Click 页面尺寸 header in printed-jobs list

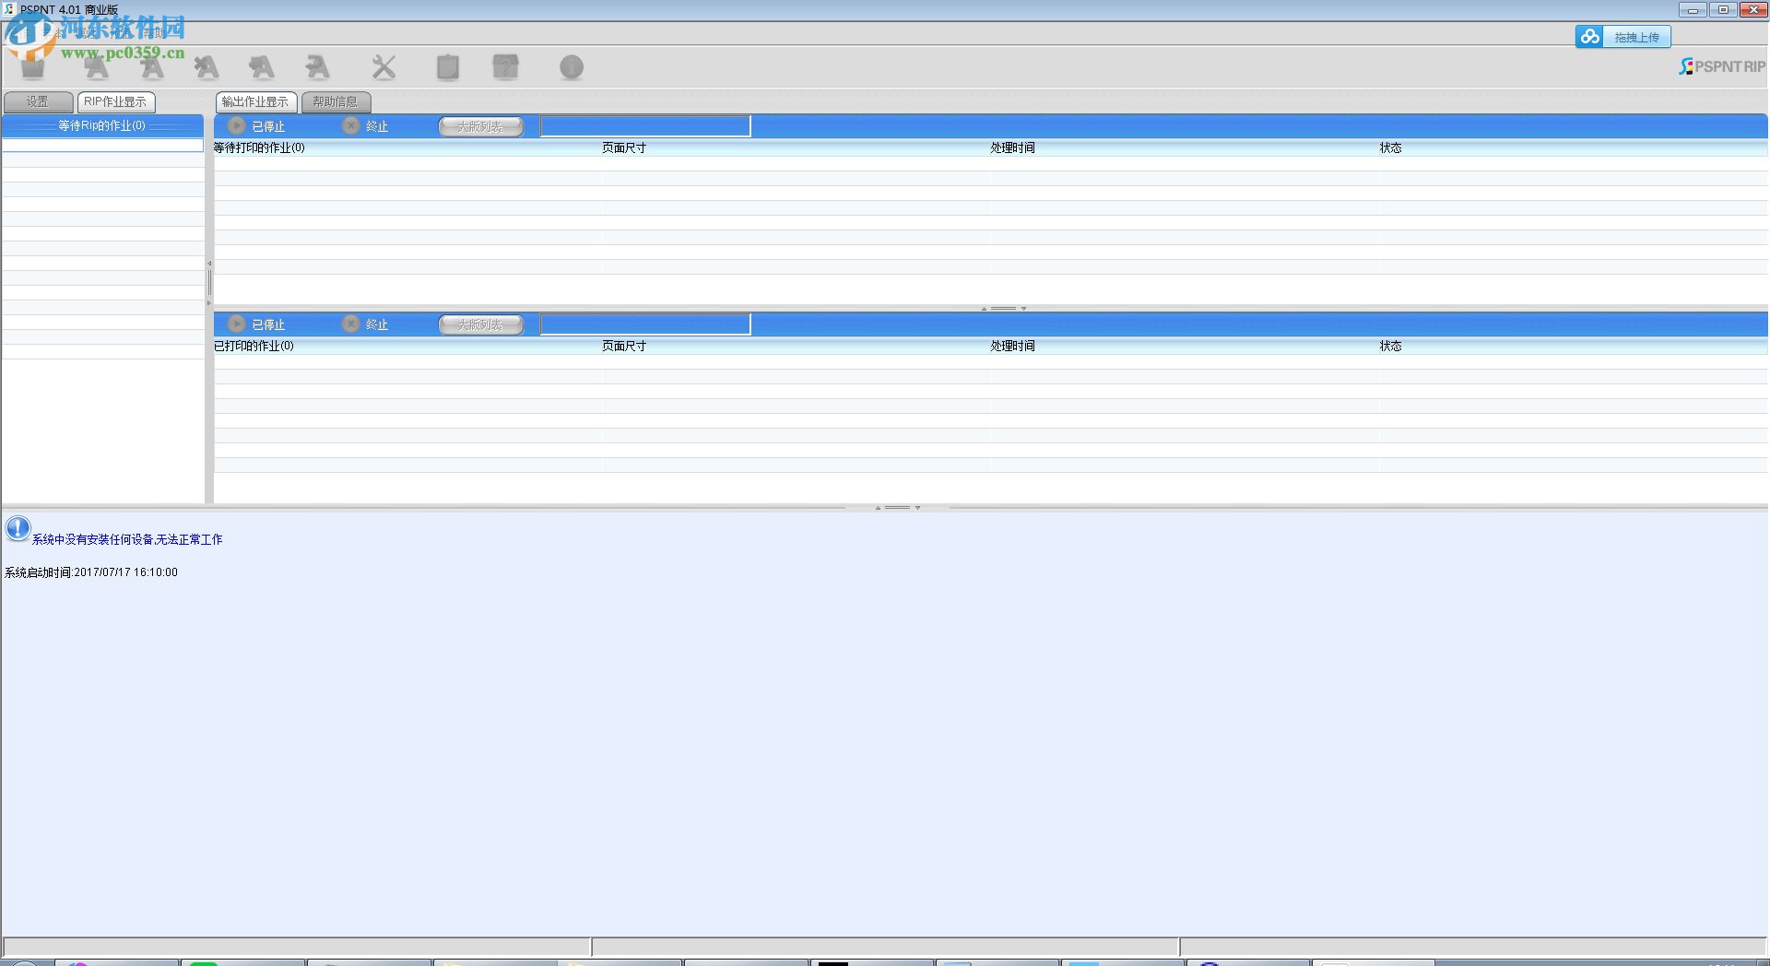tap(795, 346)
